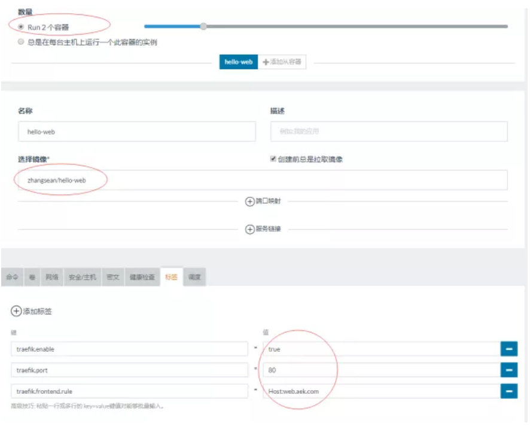
Task: Click the 添加标签 text link
Action: (x=38, y=311)
